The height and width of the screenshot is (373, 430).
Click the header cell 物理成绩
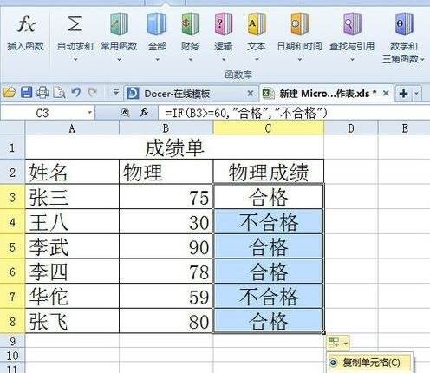[x=269, y=173]
